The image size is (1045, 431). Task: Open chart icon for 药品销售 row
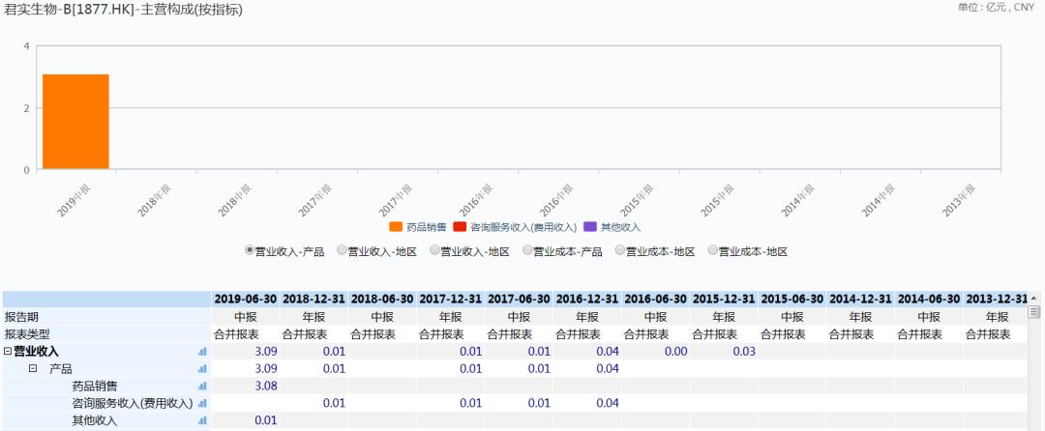tap(202, 386)
